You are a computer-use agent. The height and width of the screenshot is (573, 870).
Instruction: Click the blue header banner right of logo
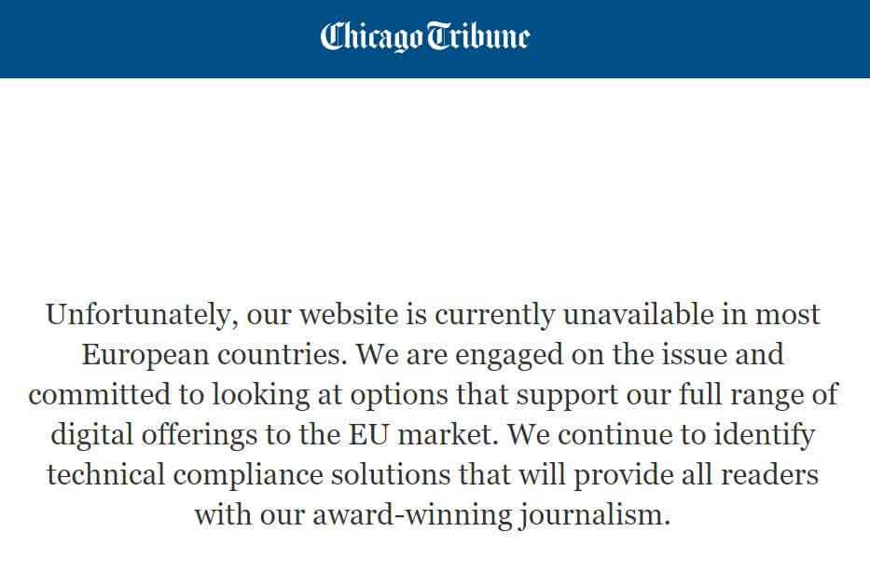tap(699, 38)
